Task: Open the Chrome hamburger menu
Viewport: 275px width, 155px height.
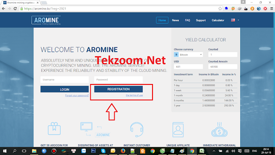Action: pyautogui.click(x=272, y=9)
